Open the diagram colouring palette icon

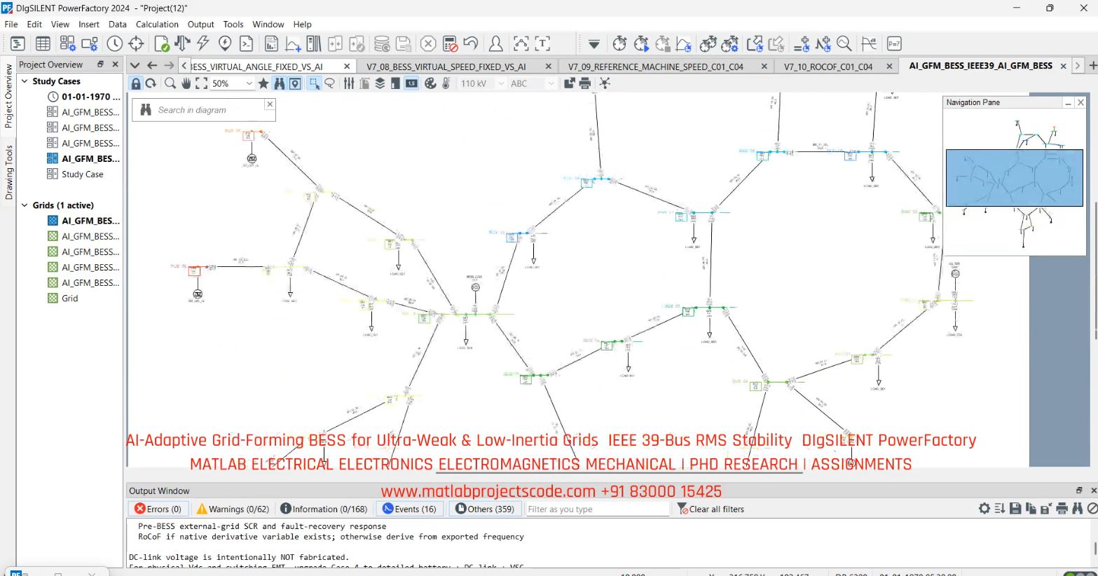(430, 83)
